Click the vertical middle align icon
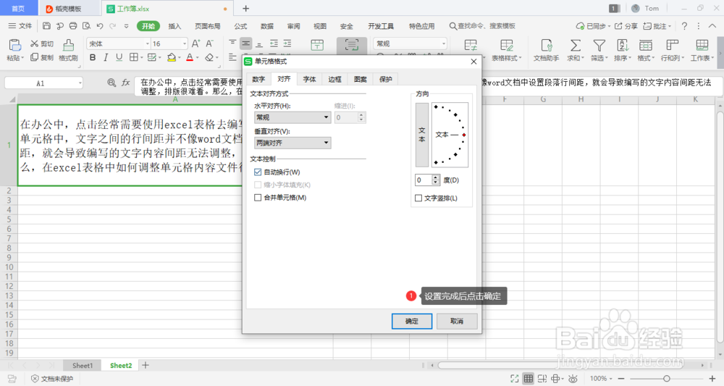The width and height of the screenshot is (724, 386). (246, 43)
